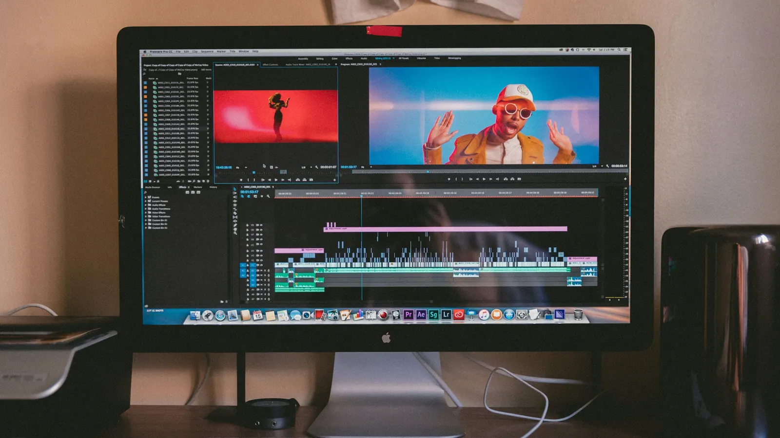Viewport: 780px width, 438px height.
Task: Switch to the Media Browser tab
Action: [153, 187]
